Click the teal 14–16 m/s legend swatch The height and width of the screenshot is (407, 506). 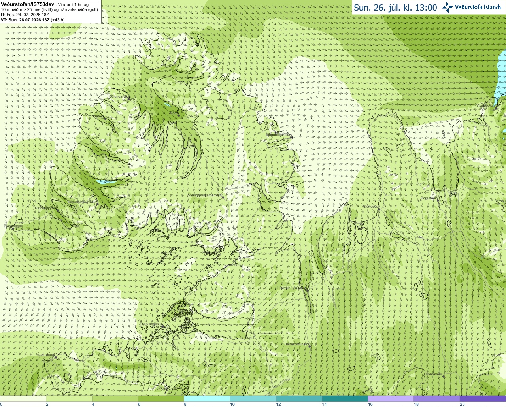(345, 399)
